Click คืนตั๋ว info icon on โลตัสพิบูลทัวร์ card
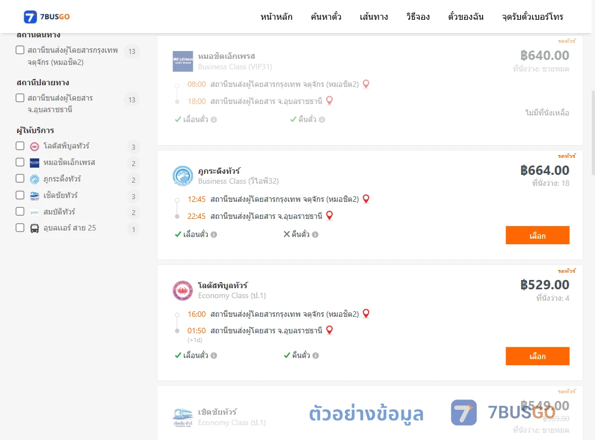The width and height of the screenshot is (595, 440). point(315,355)
